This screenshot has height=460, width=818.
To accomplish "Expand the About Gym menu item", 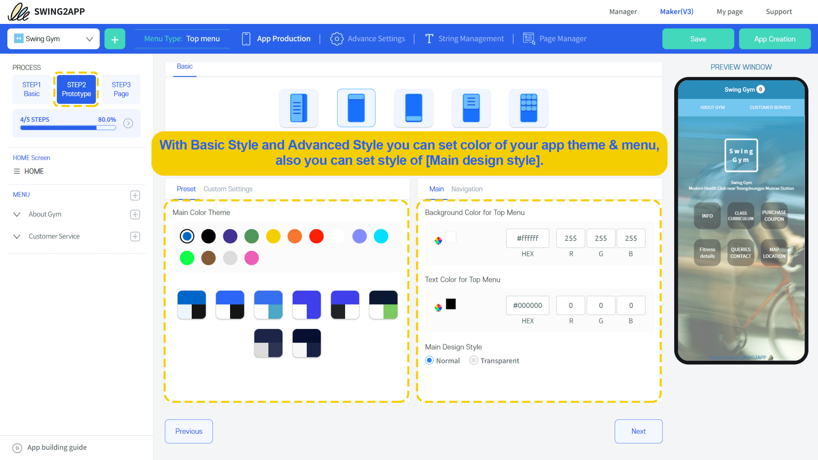I will [x=17, y=214].
